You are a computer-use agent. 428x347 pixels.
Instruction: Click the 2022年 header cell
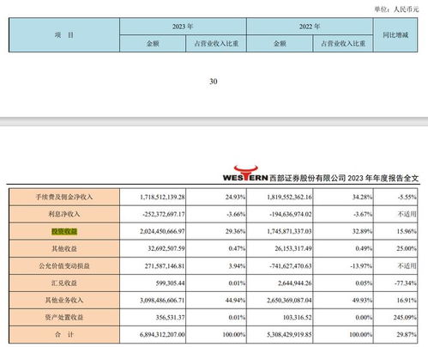(310, 27)
